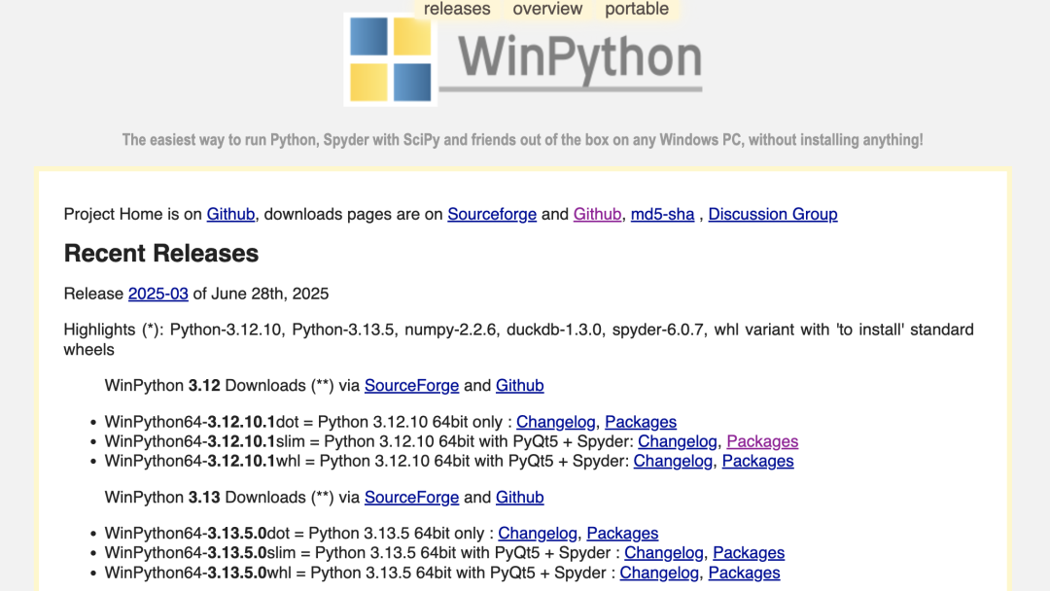Image resolution: width=1050 pixels, height=591 pixels.
Task: Open SourceForge link for WinPython 3.12 downloads
Action: [411, 385]
